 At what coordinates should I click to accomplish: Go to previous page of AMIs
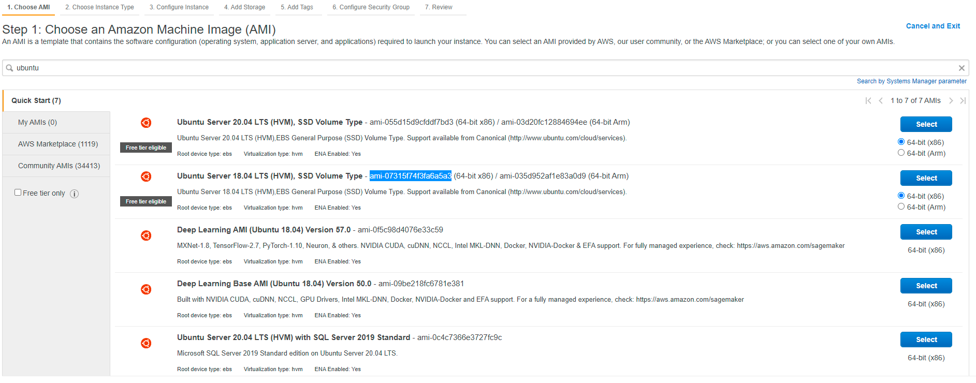click(881, 100)
